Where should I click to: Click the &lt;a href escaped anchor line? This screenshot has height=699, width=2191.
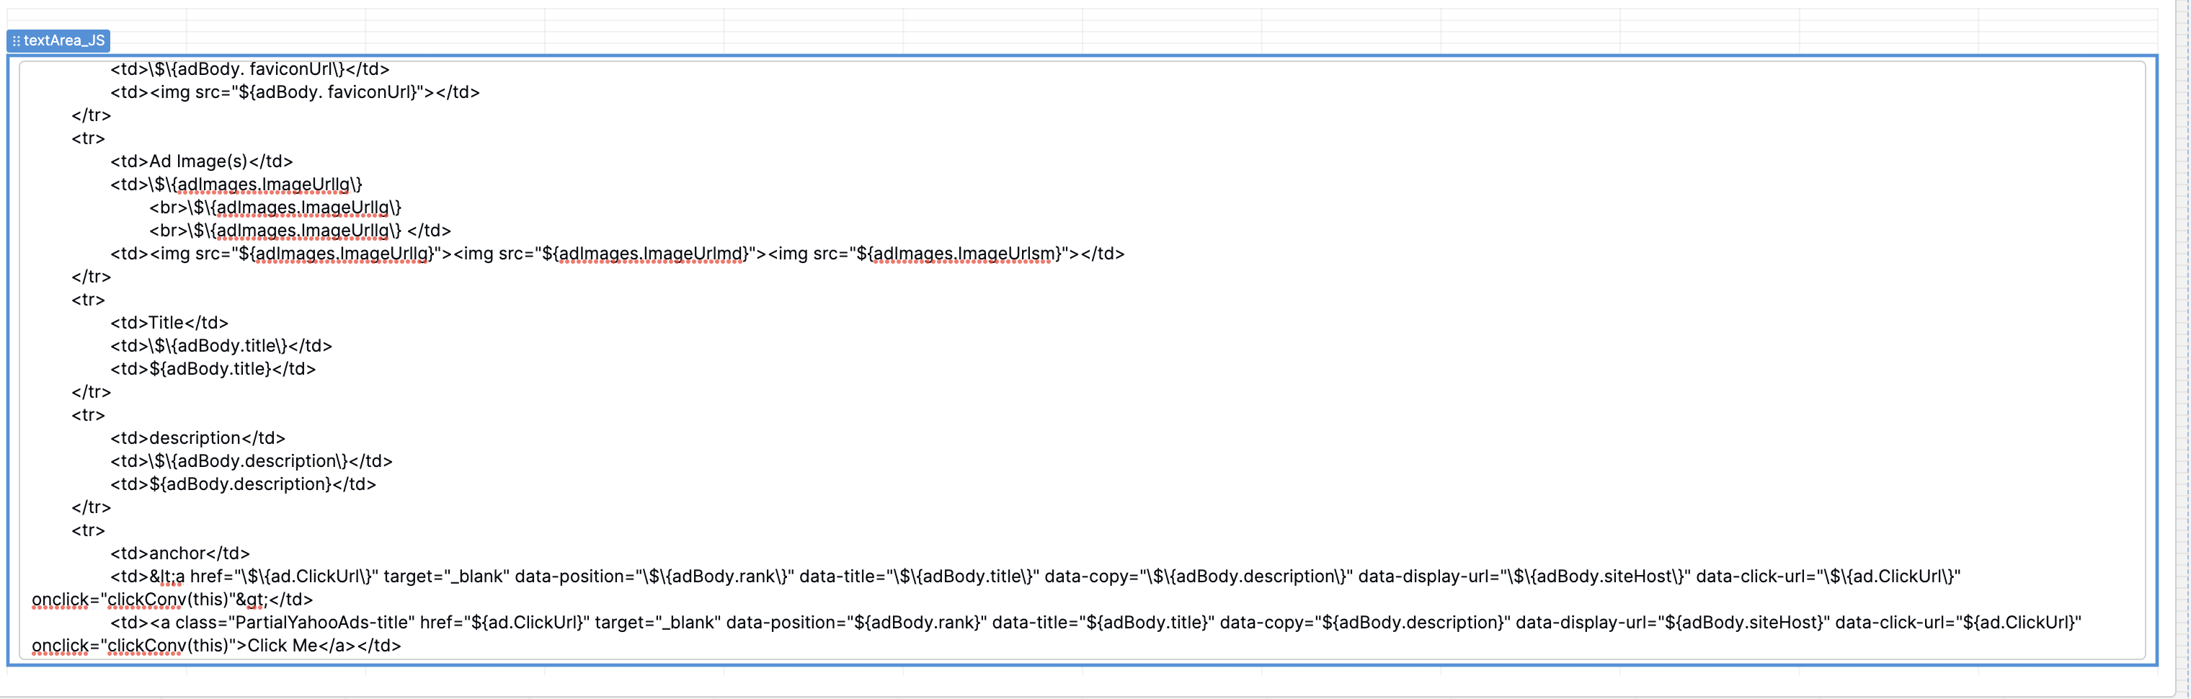1035,576
